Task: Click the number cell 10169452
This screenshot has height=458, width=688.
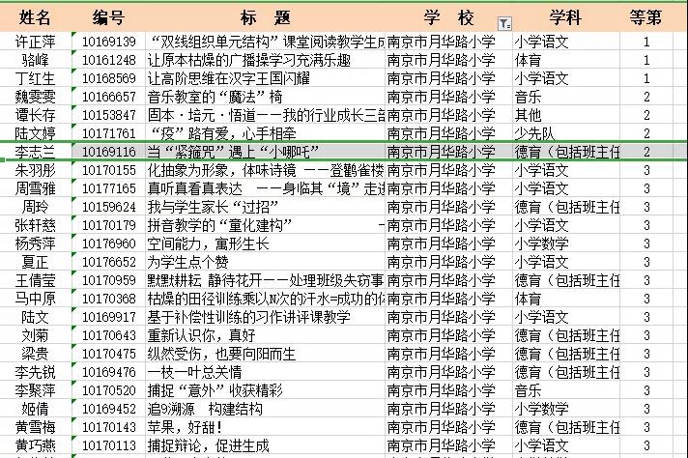Action: point(109,409)
